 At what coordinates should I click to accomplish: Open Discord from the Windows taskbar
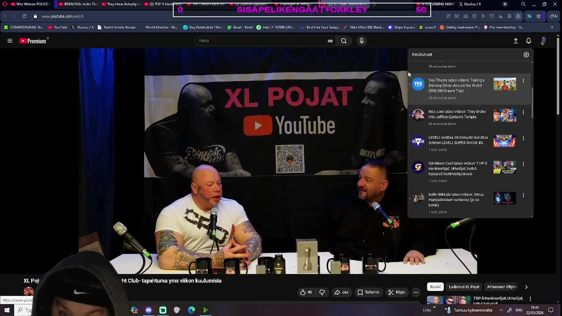148,310
